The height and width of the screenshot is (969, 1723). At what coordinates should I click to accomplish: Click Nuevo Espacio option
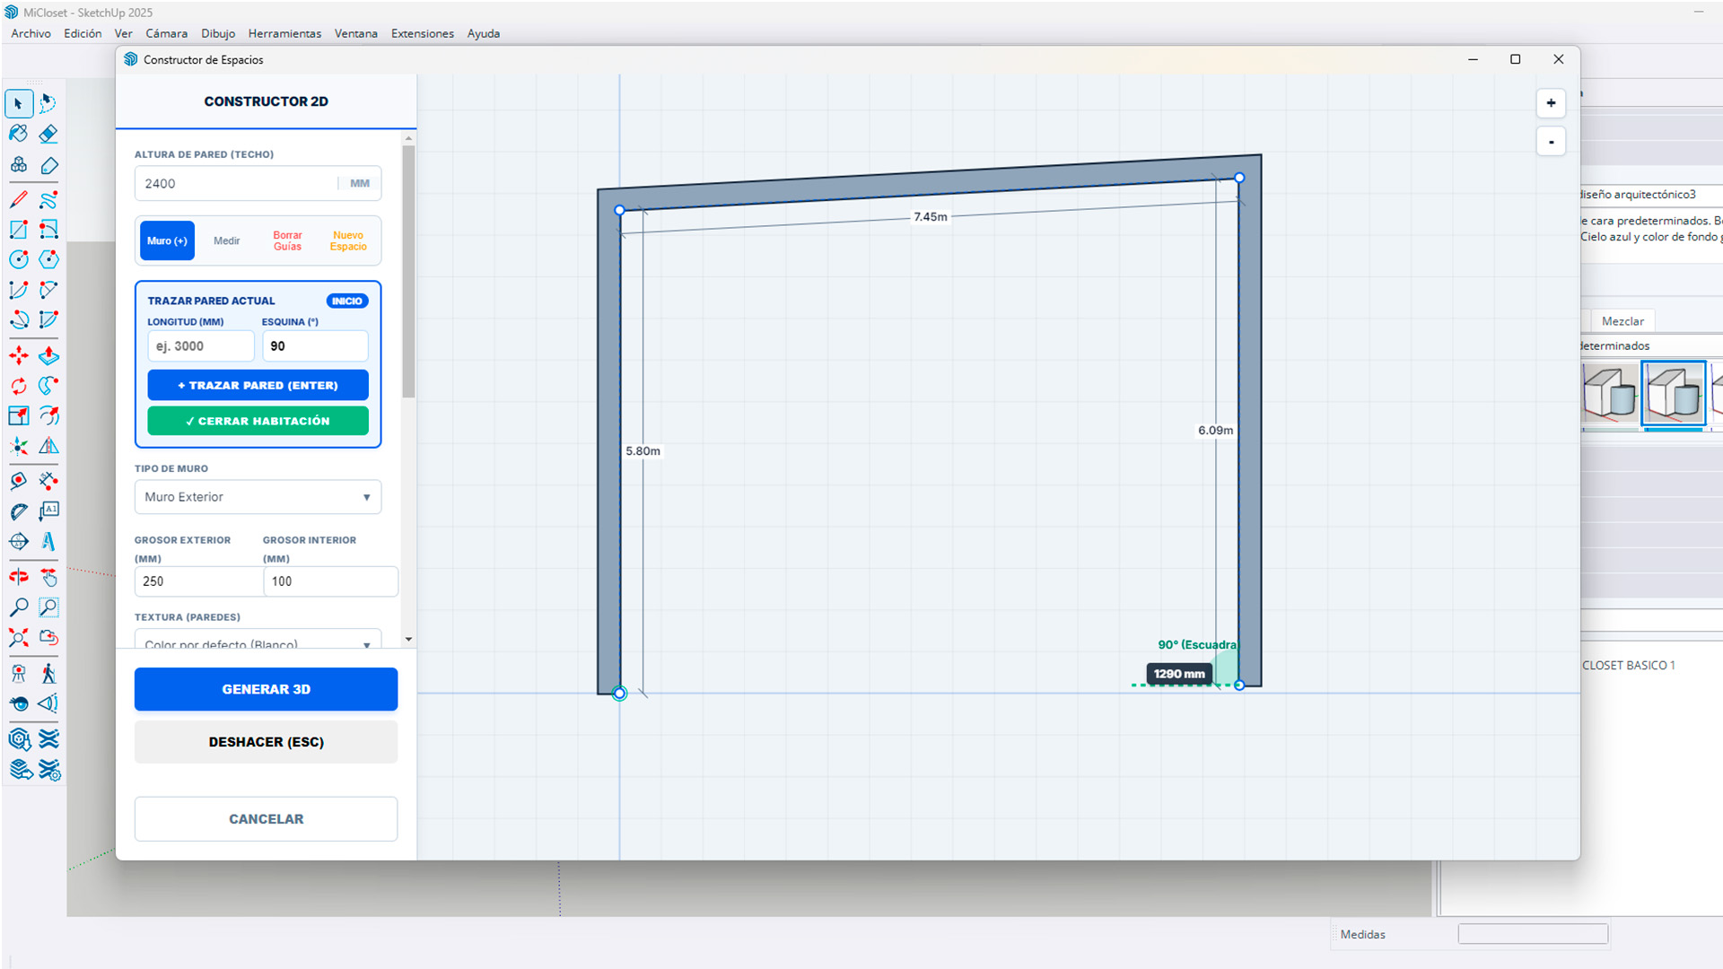point(348,240)
